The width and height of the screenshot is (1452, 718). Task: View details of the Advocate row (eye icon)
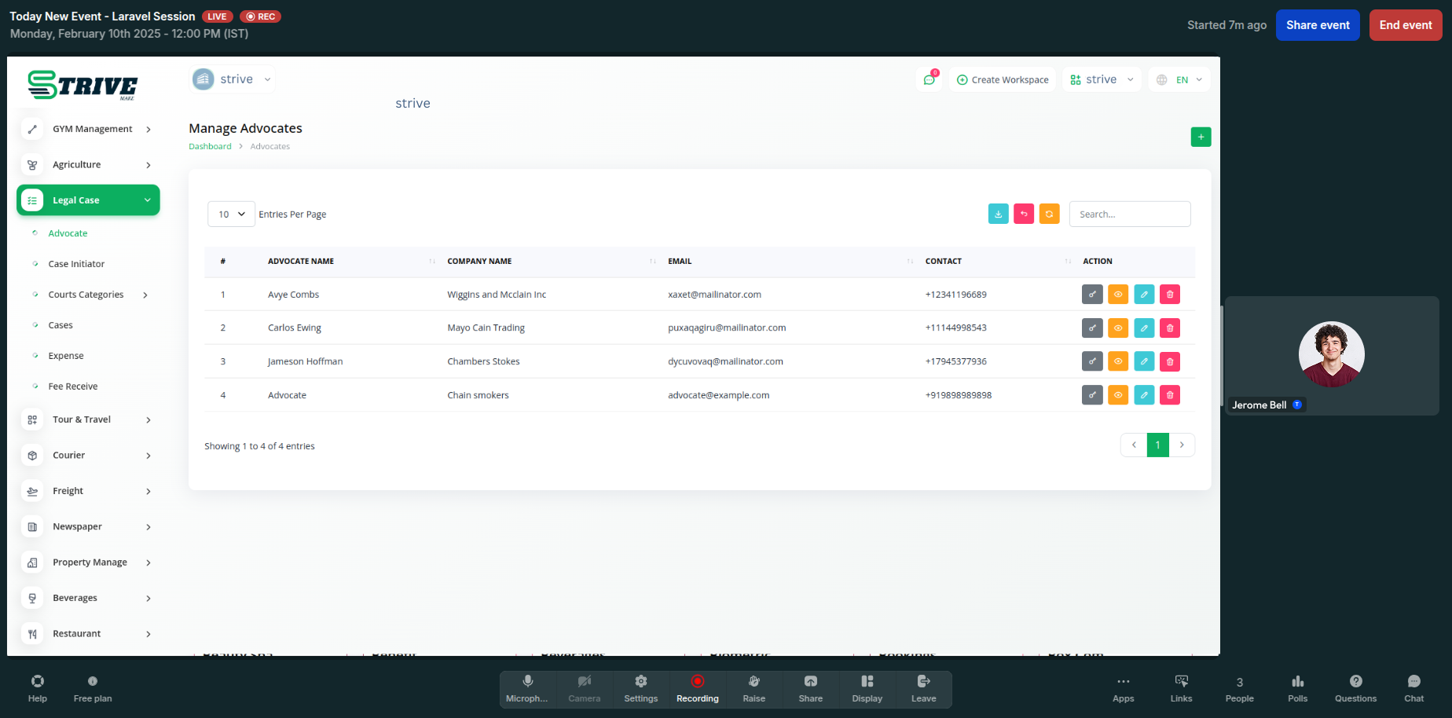[1118, 395]
